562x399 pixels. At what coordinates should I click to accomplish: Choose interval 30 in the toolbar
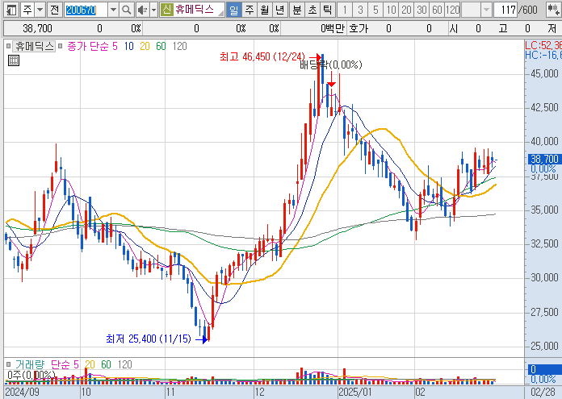tap(421, 10)
